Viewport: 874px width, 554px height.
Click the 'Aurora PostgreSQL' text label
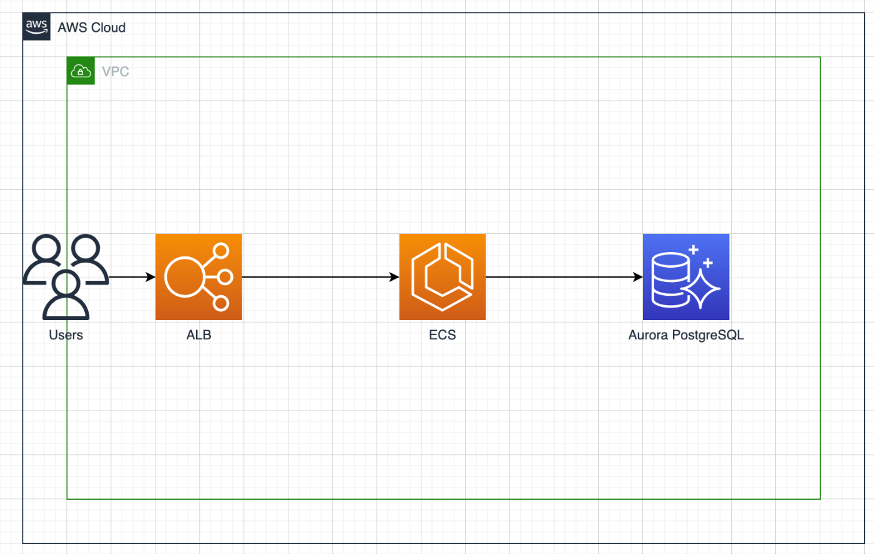686,335
